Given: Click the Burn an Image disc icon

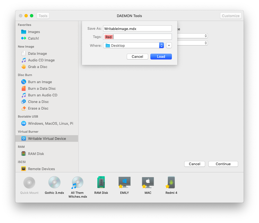Looking at the screenshot, I should point(24,82).
